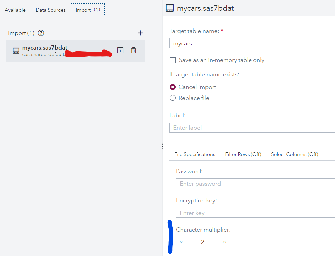The width and height of the screenshot is (335, 256).
Task: Open the Available tab
Action: pos(15,10)
